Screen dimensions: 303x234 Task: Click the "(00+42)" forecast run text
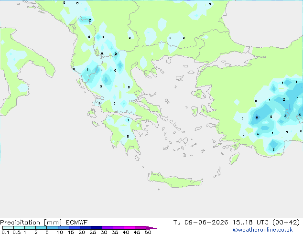click(x=286, y=223)
